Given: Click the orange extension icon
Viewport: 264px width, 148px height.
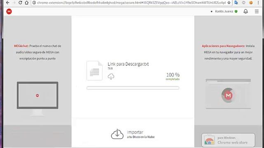Looking at the screenshot, I should tap(251, 3).
